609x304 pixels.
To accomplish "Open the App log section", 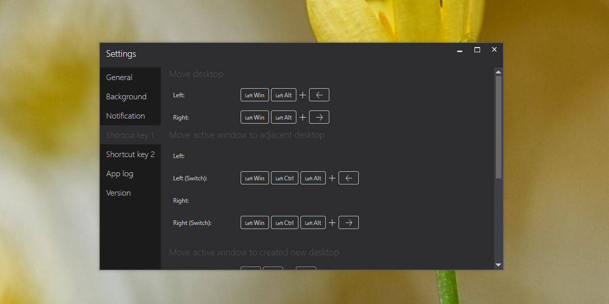I will 130,173.
